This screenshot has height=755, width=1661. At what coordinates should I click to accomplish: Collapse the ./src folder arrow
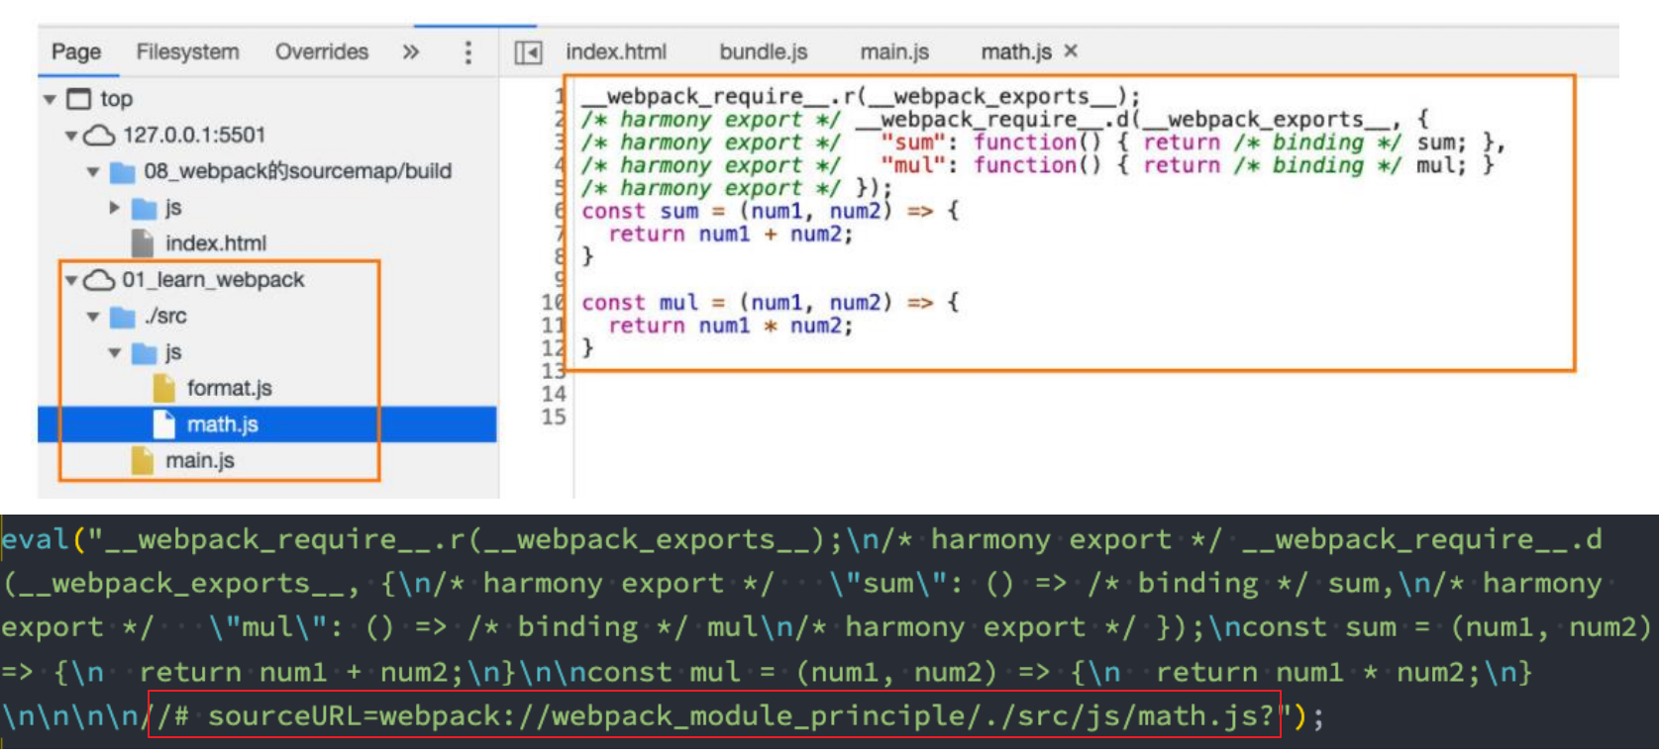(x=93, y=317)
